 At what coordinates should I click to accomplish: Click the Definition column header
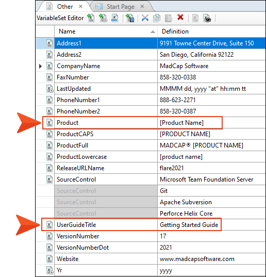[x=211, y=31]
